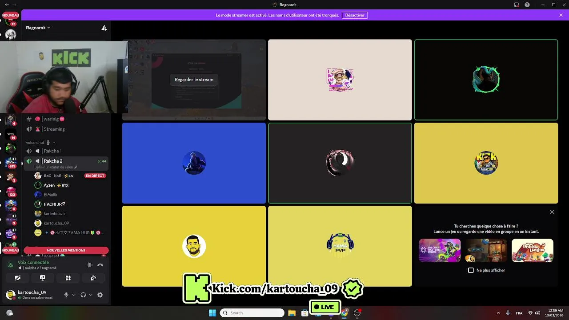
Task: Open server with 5 unread badge
Action: click(x=11, y=205)
